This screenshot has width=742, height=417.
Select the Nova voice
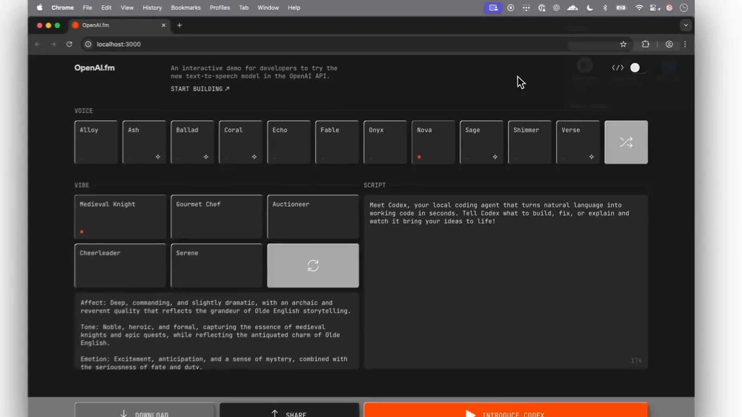coord(434,142)
